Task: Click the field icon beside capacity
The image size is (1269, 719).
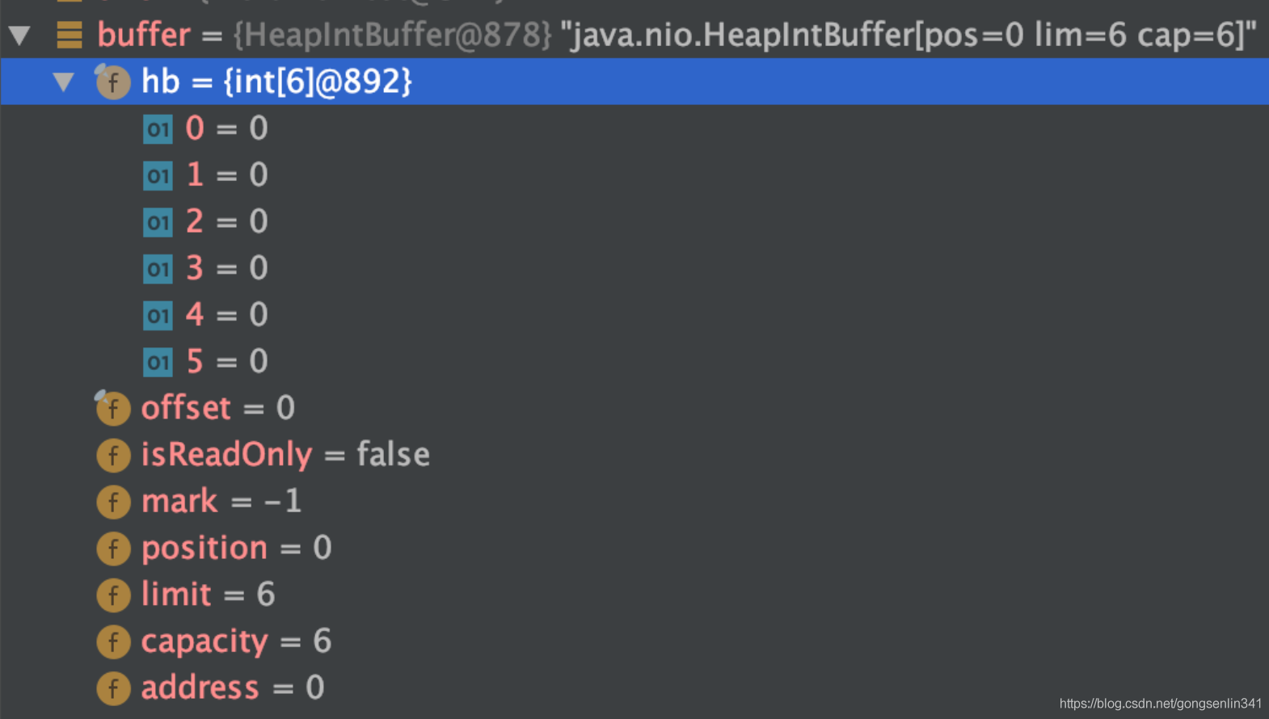Action: tap(113, 641)
